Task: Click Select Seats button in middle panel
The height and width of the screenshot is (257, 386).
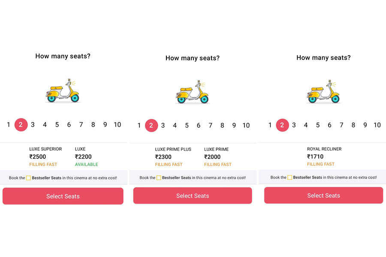Action: pos(193,195)
